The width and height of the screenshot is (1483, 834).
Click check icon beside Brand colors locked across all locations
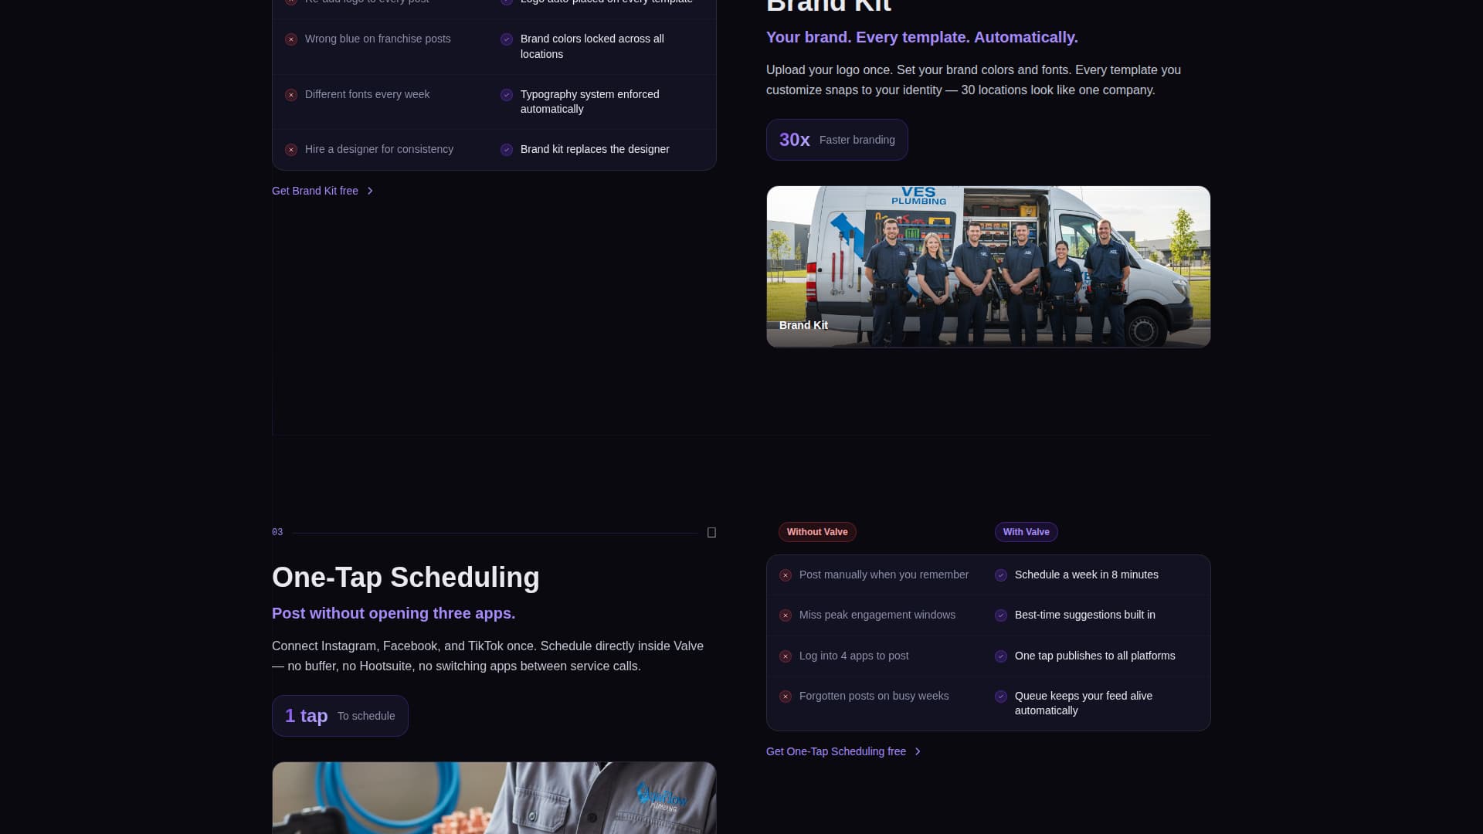click(x=507, y=39)
